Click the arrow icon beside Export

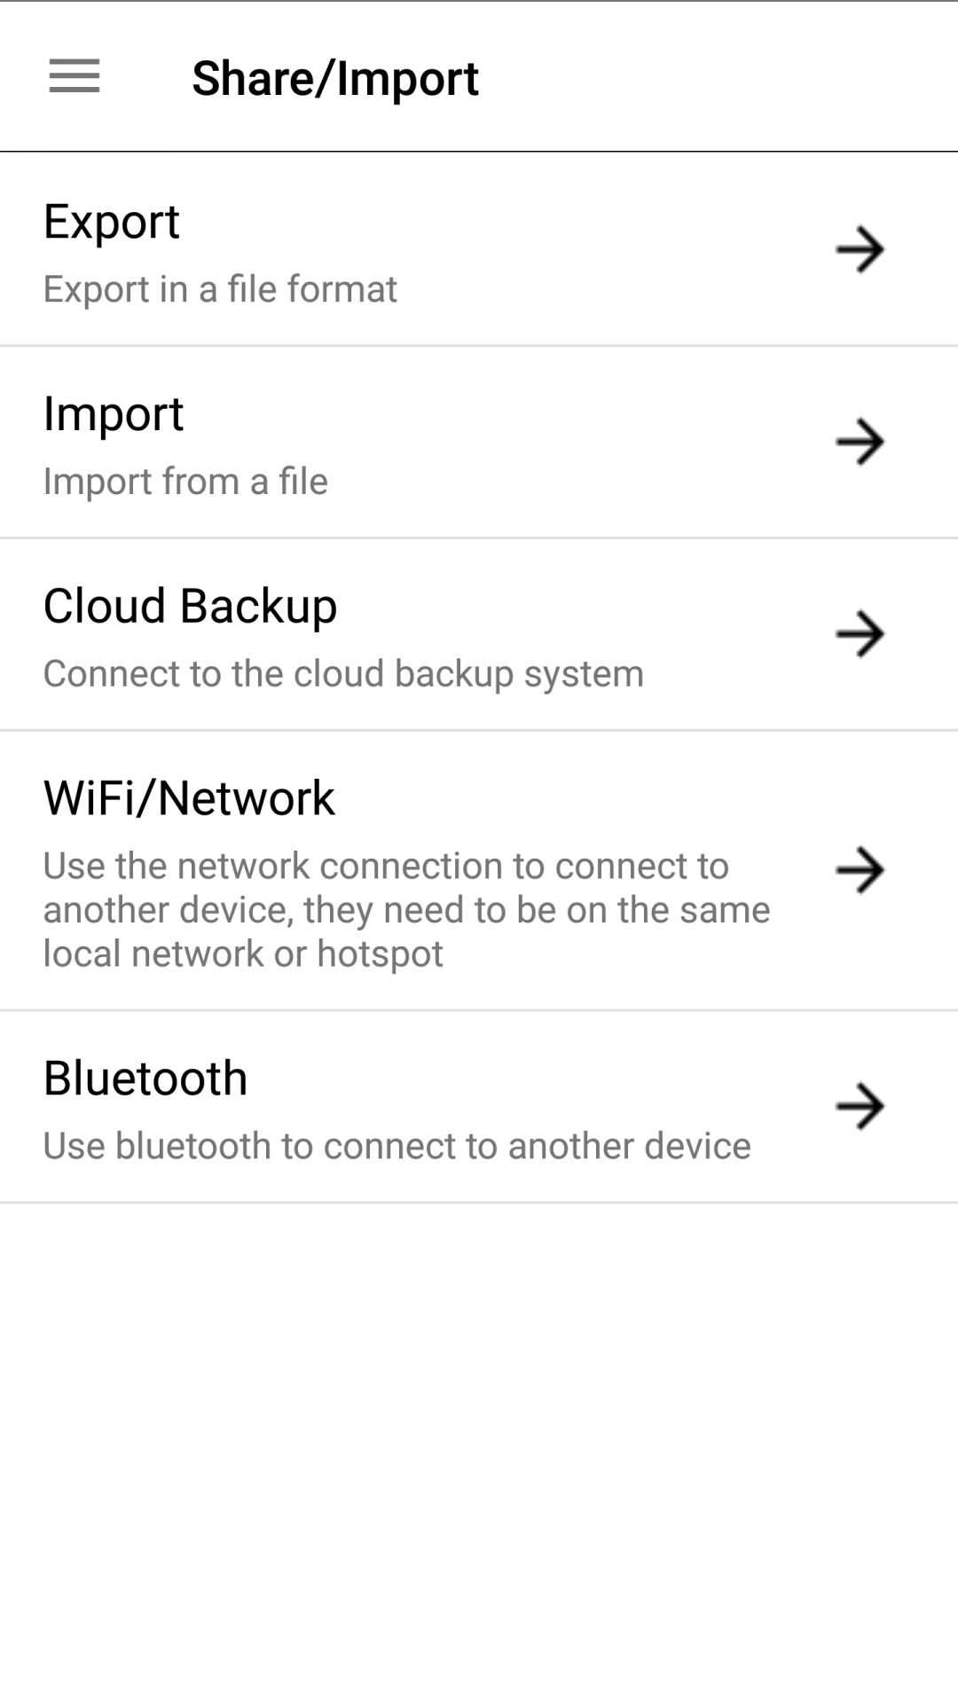tap(860, 249)
